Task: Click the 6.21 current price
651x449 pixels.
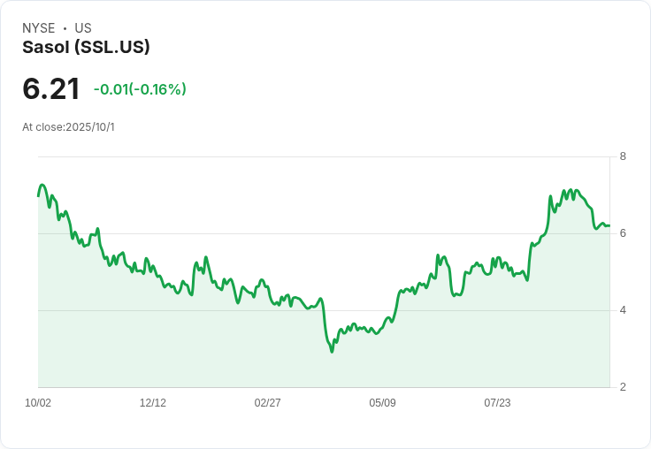Action: tap(51, 88)
